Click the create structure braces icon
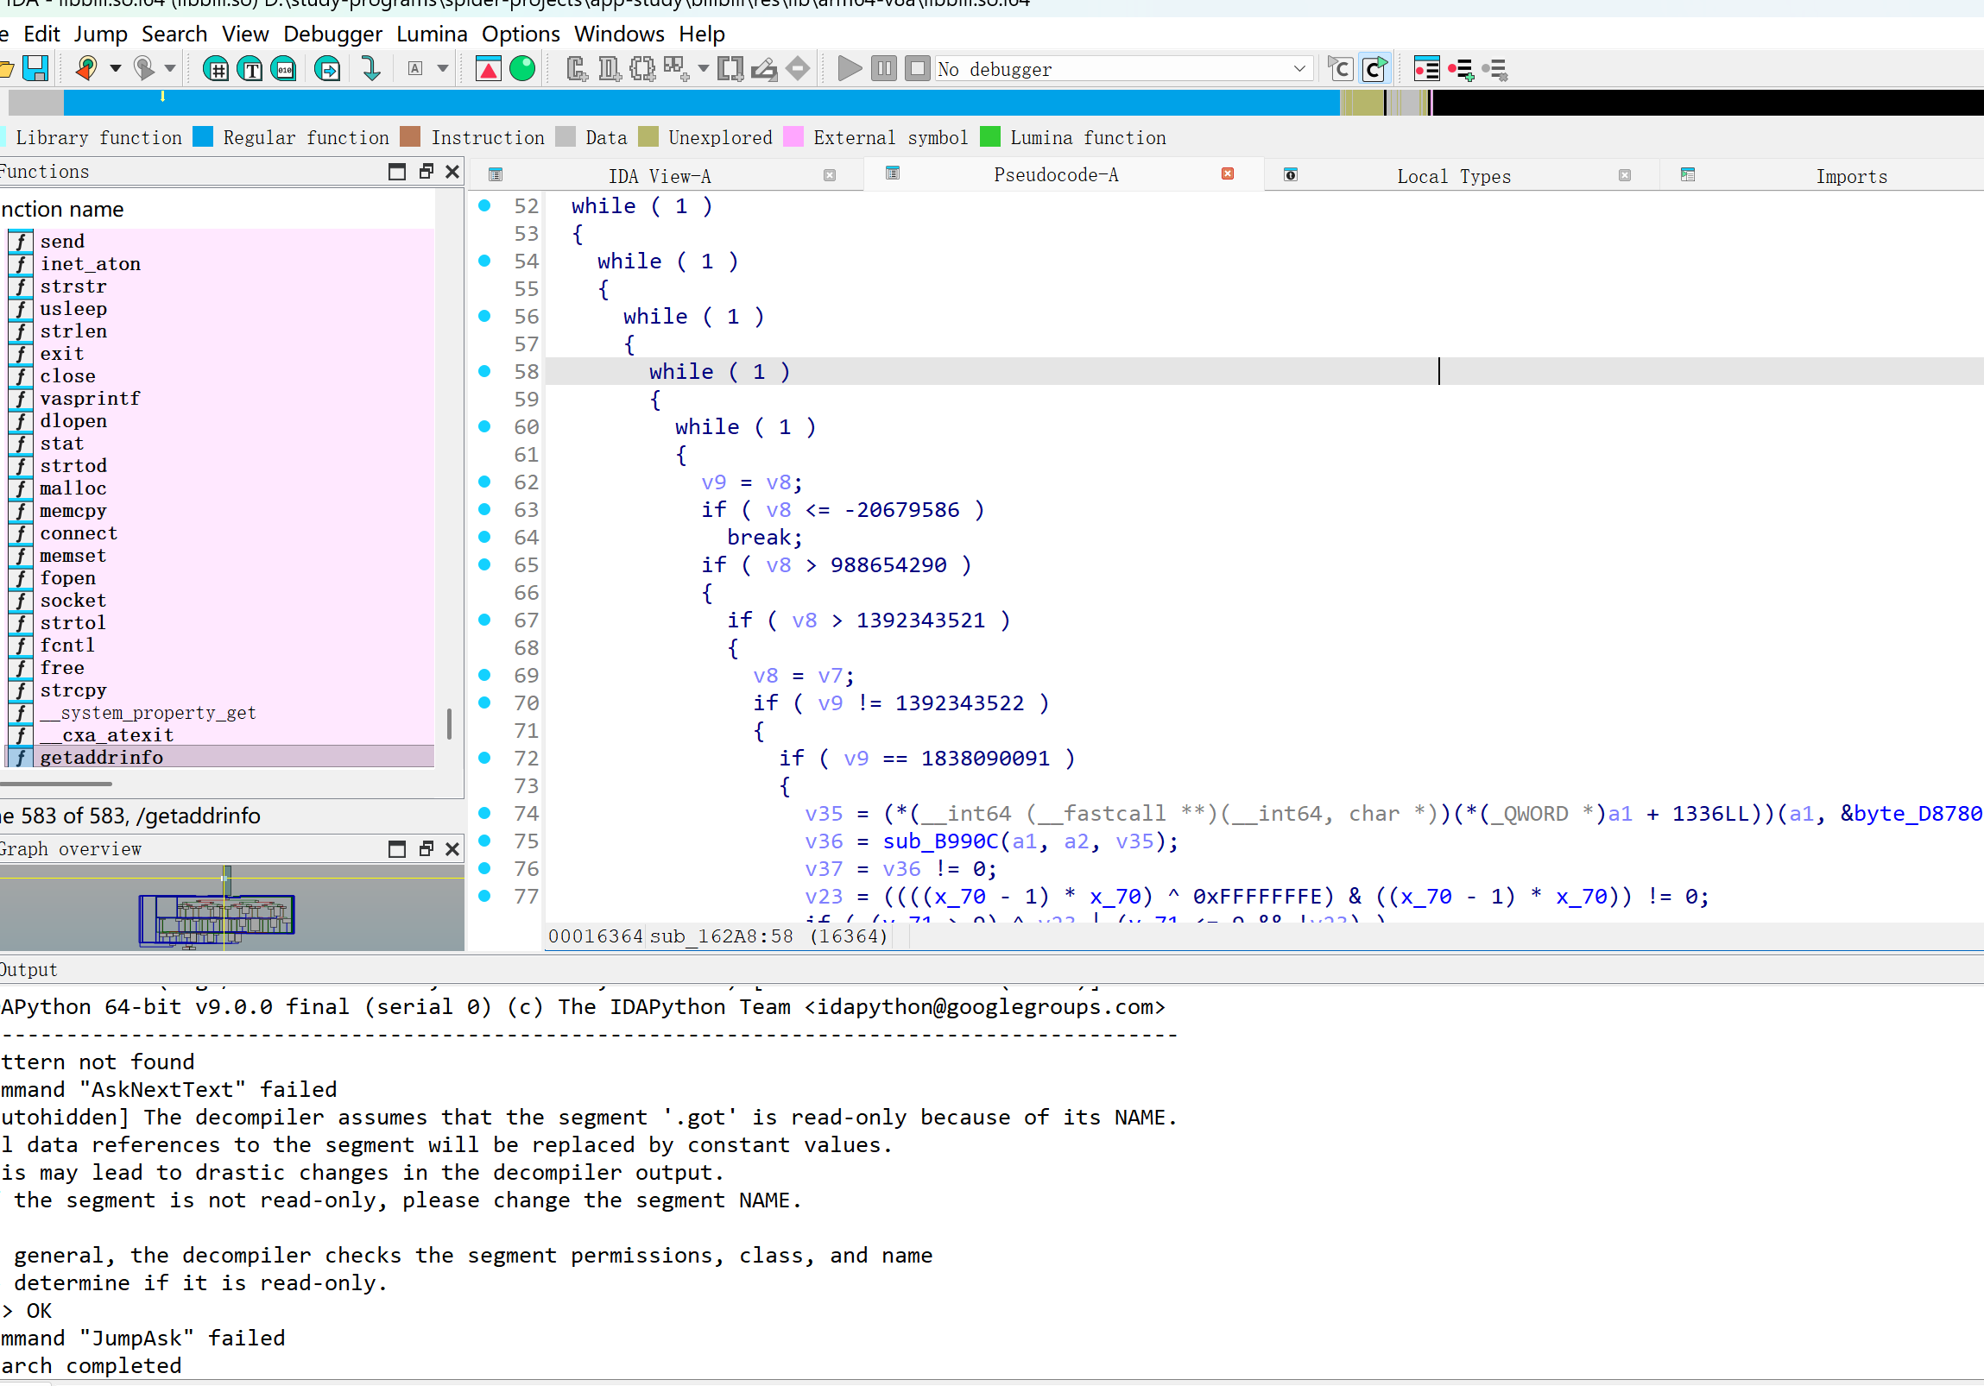Viewport: 1984px width, 1386px height. tap(642, 68)
